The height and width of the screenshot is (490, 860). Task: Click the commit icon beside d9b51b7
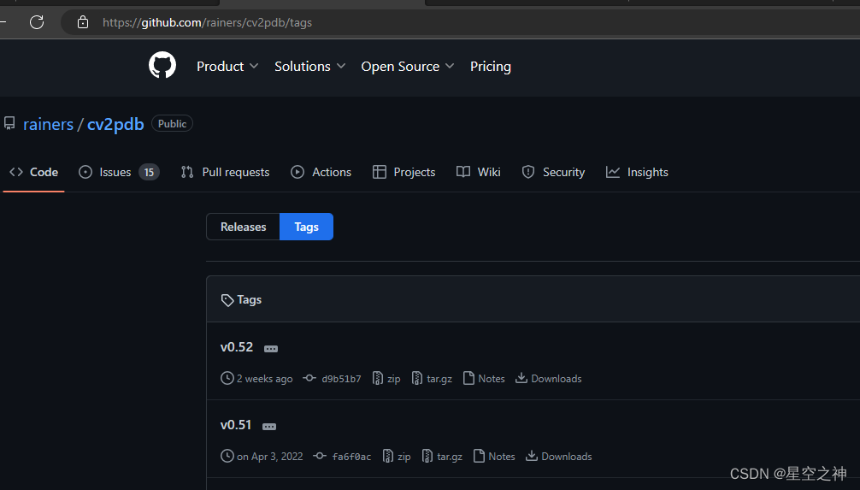pos(309,378)
